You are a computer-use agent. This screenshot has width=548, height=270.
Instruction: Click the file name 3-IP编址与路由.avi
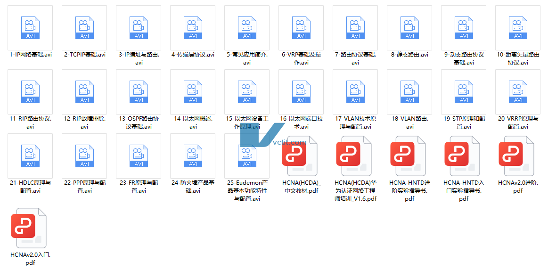point(139,59)
